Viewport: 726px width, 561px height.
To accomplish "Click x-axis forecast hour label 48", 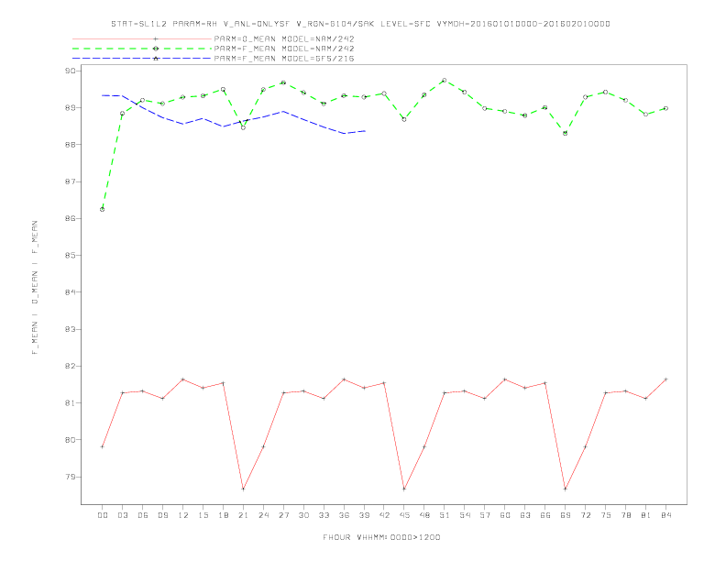I will click(x=424, y=515).
